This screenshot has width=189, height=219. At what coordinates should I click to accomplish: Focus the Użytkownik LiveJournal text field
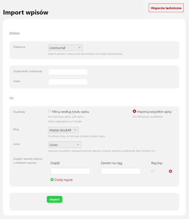tap(68, 72)
